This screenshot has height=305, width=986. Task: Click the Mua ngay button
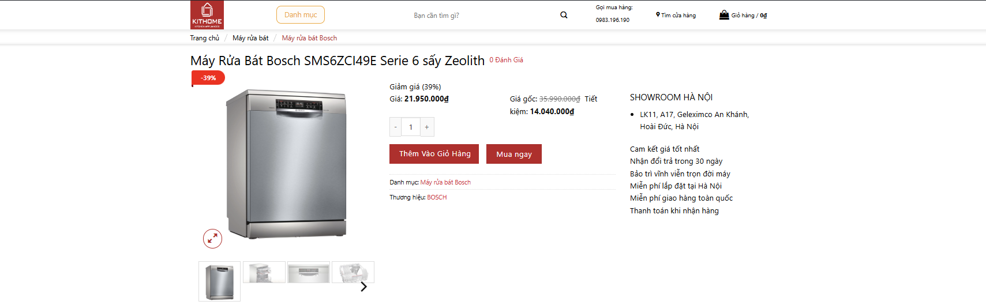point(514,154)
